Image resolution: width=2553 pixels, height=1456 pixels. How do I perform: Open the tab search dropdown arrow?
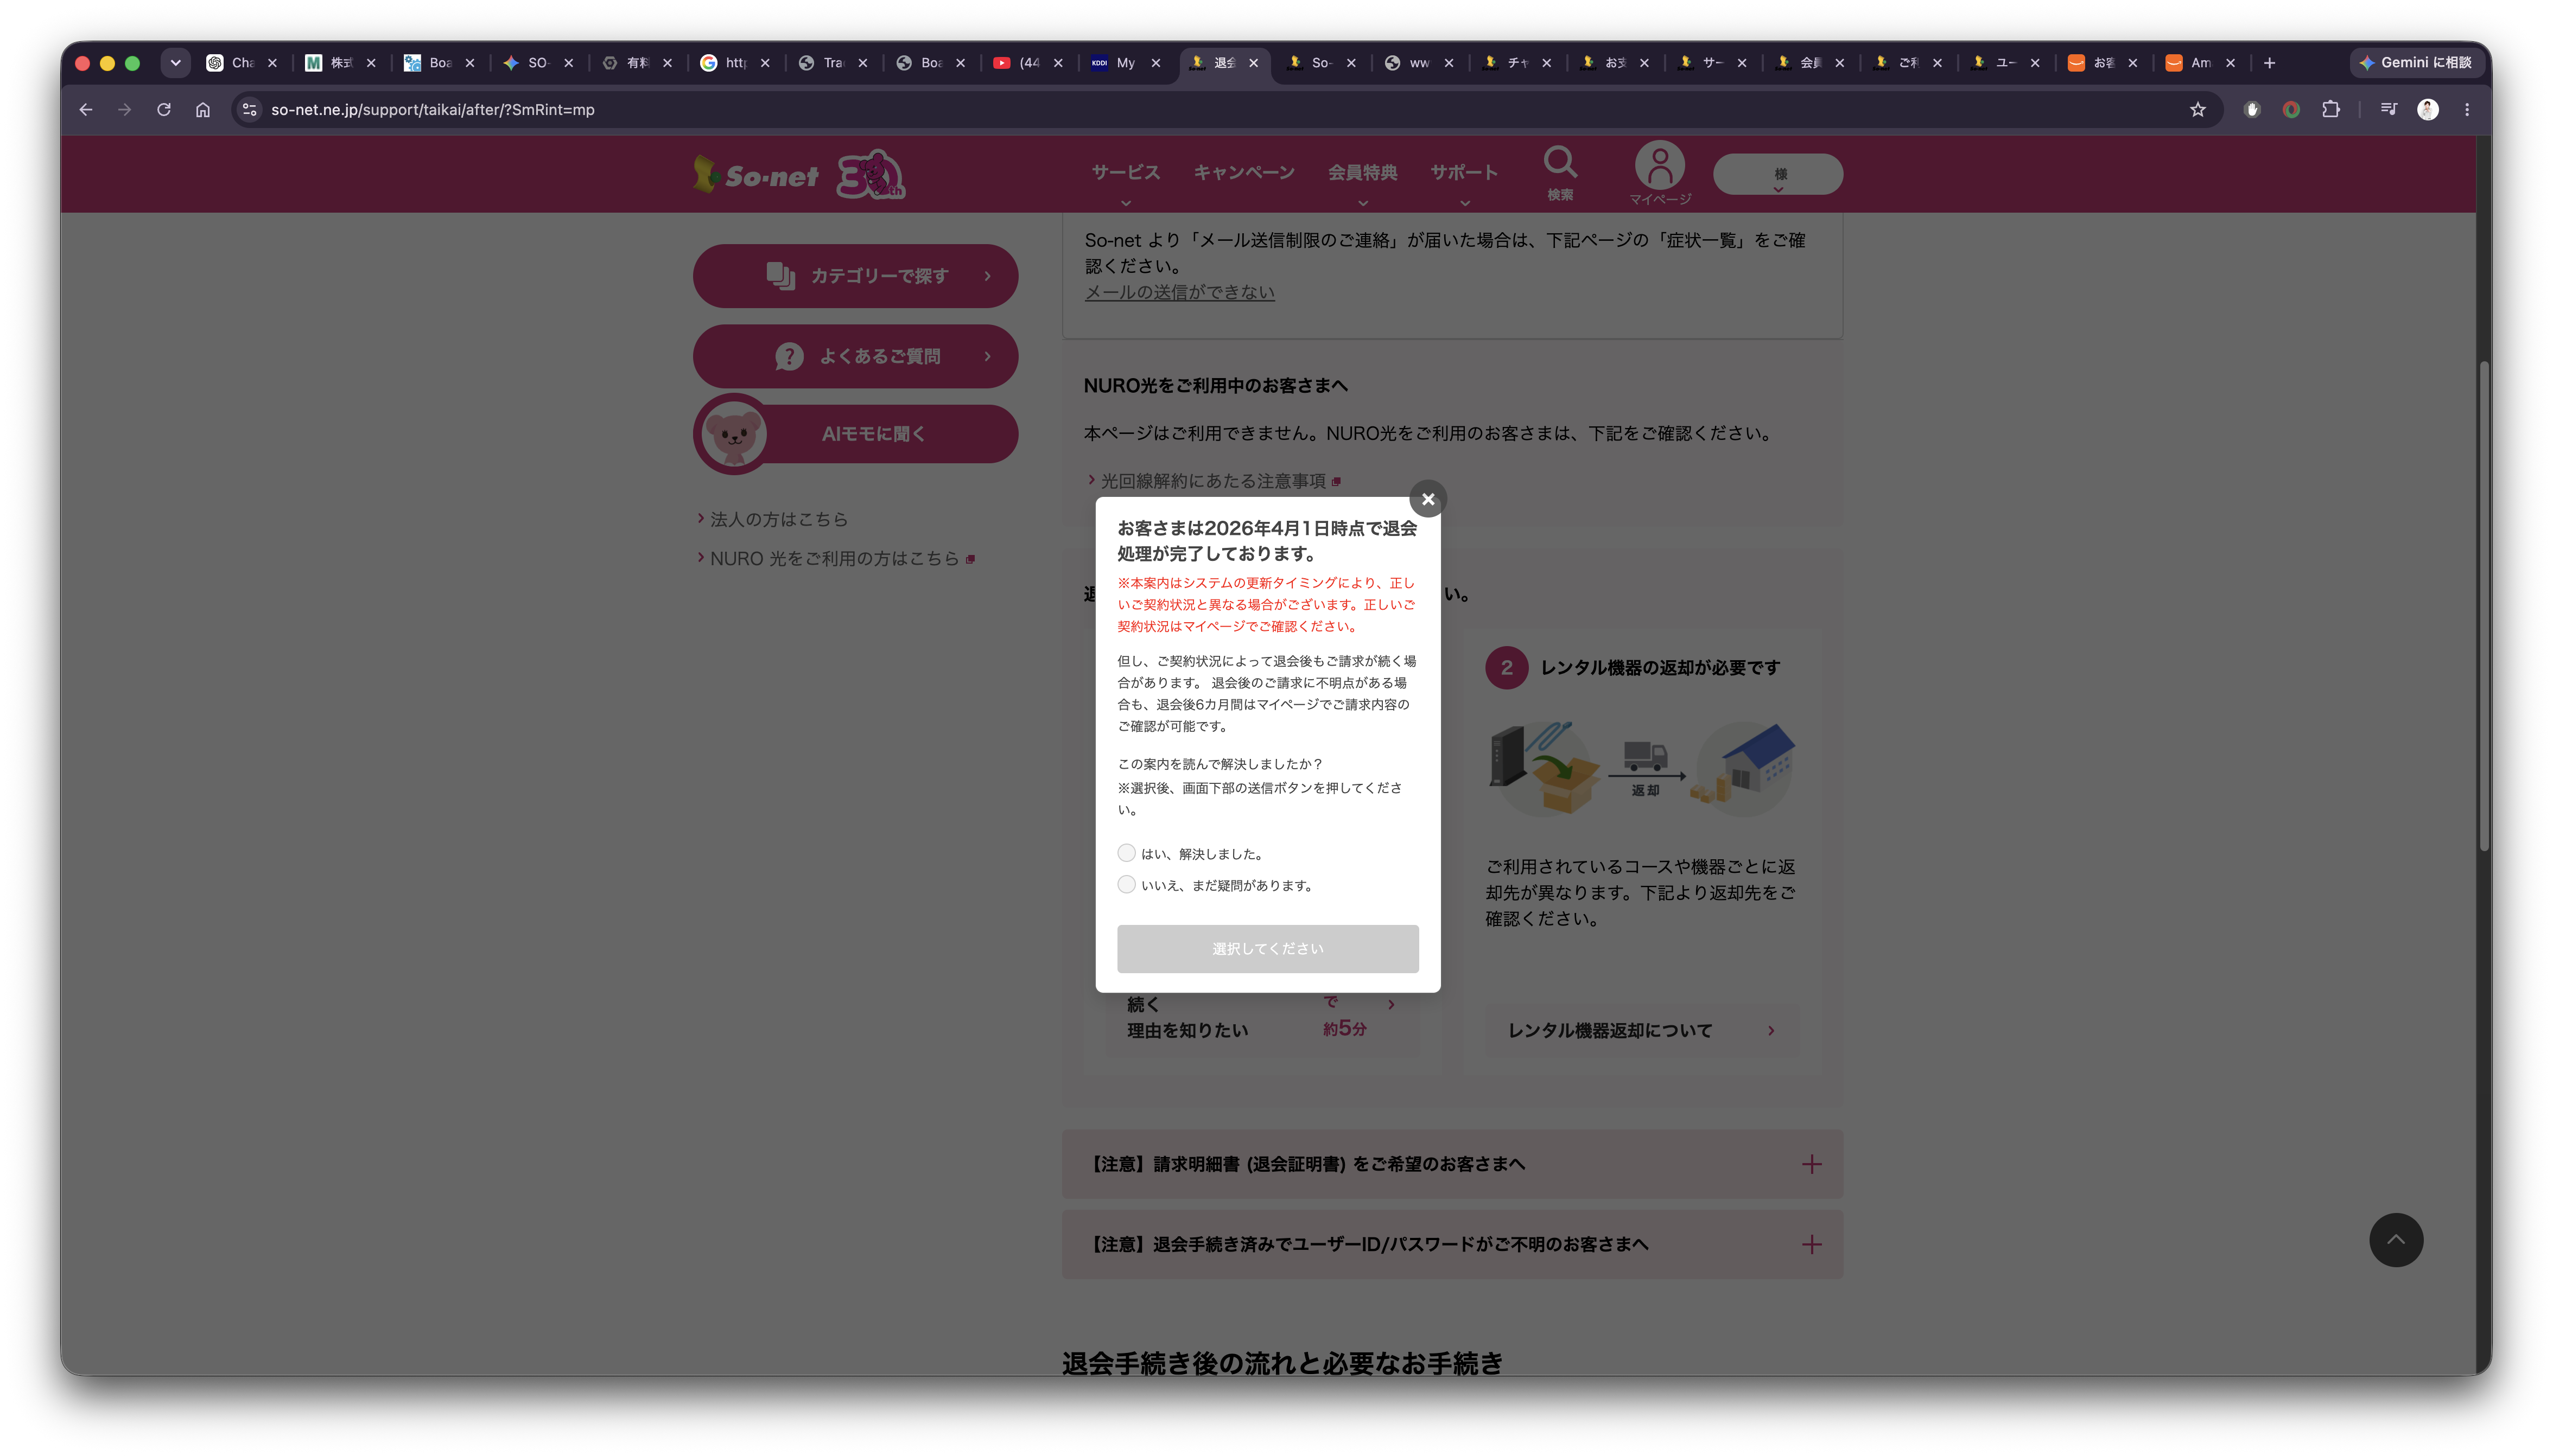point(175,62)
